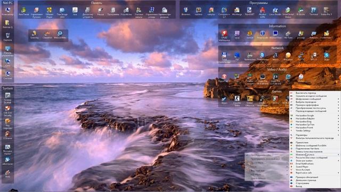The image size is (341, 192).
Task: Open Fraps shortcut
Action: (237, 78)
